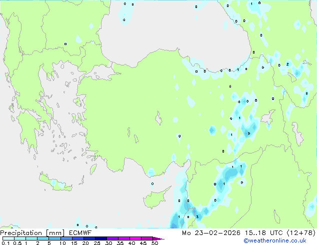Select the '40' legend scale label
This screenshot has height=245, width=317.
(x=132, y=243)
